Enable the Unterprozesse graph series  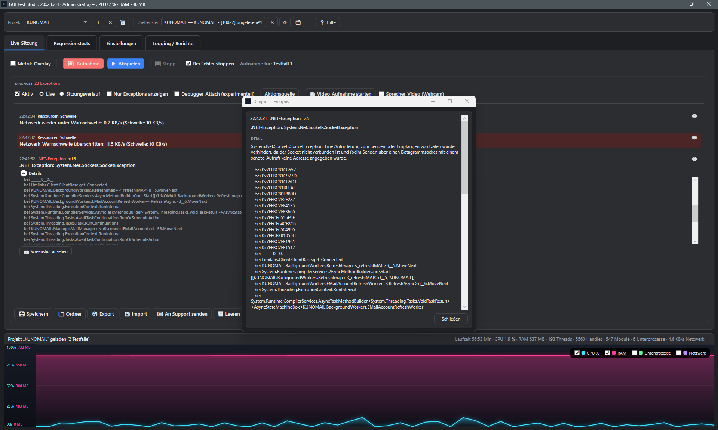coord(635,353)
